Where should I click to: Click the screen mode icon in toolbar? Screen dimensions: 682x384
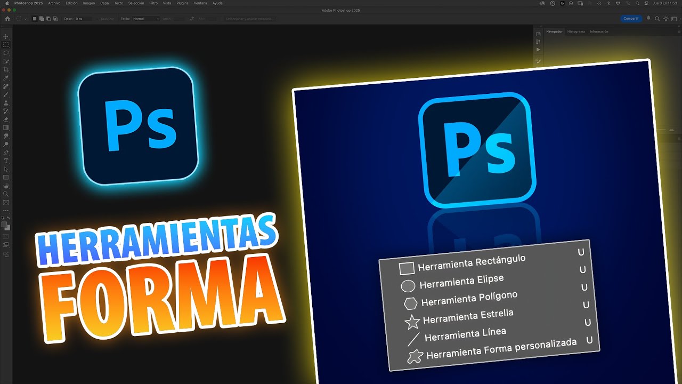(6, 245)
